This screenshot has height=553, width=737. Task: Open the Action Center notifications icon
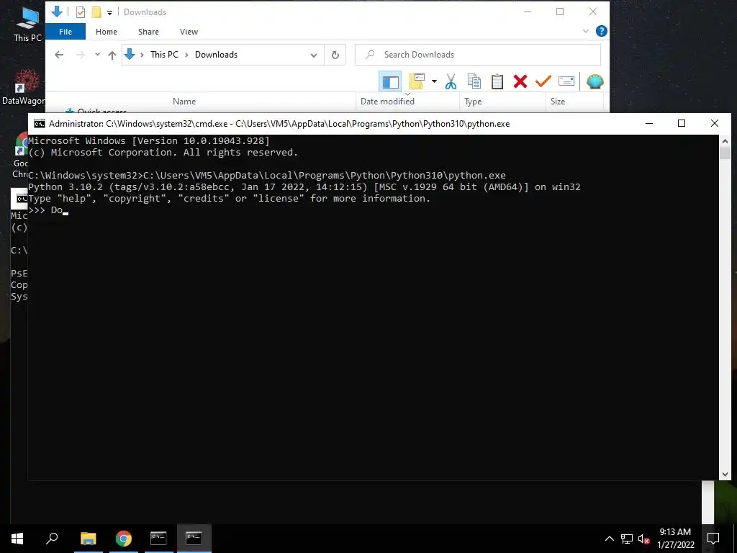pyautogui.click(x=713, y=539)
